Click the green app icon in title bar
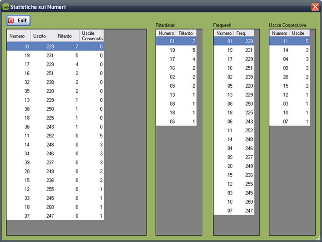The width and height of the screenshot is (322, 242). tap(6, 7)
